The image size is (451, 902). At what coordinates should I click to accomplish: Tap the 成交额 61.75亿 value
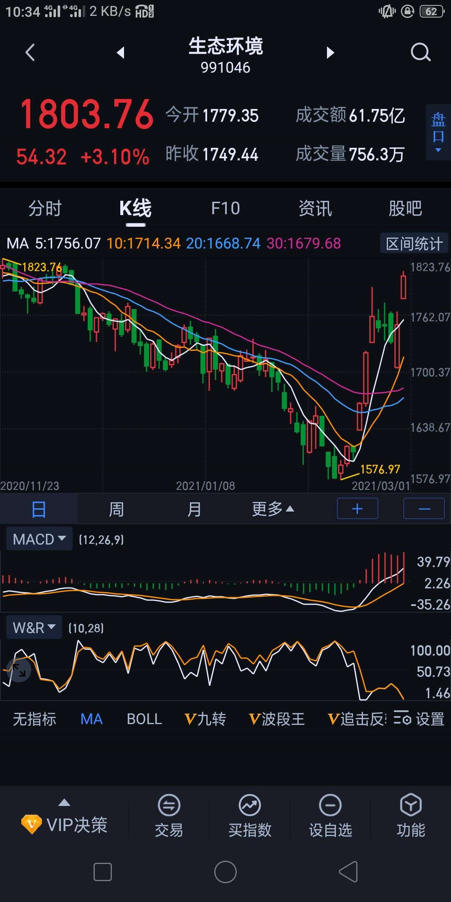pos(377,116)
